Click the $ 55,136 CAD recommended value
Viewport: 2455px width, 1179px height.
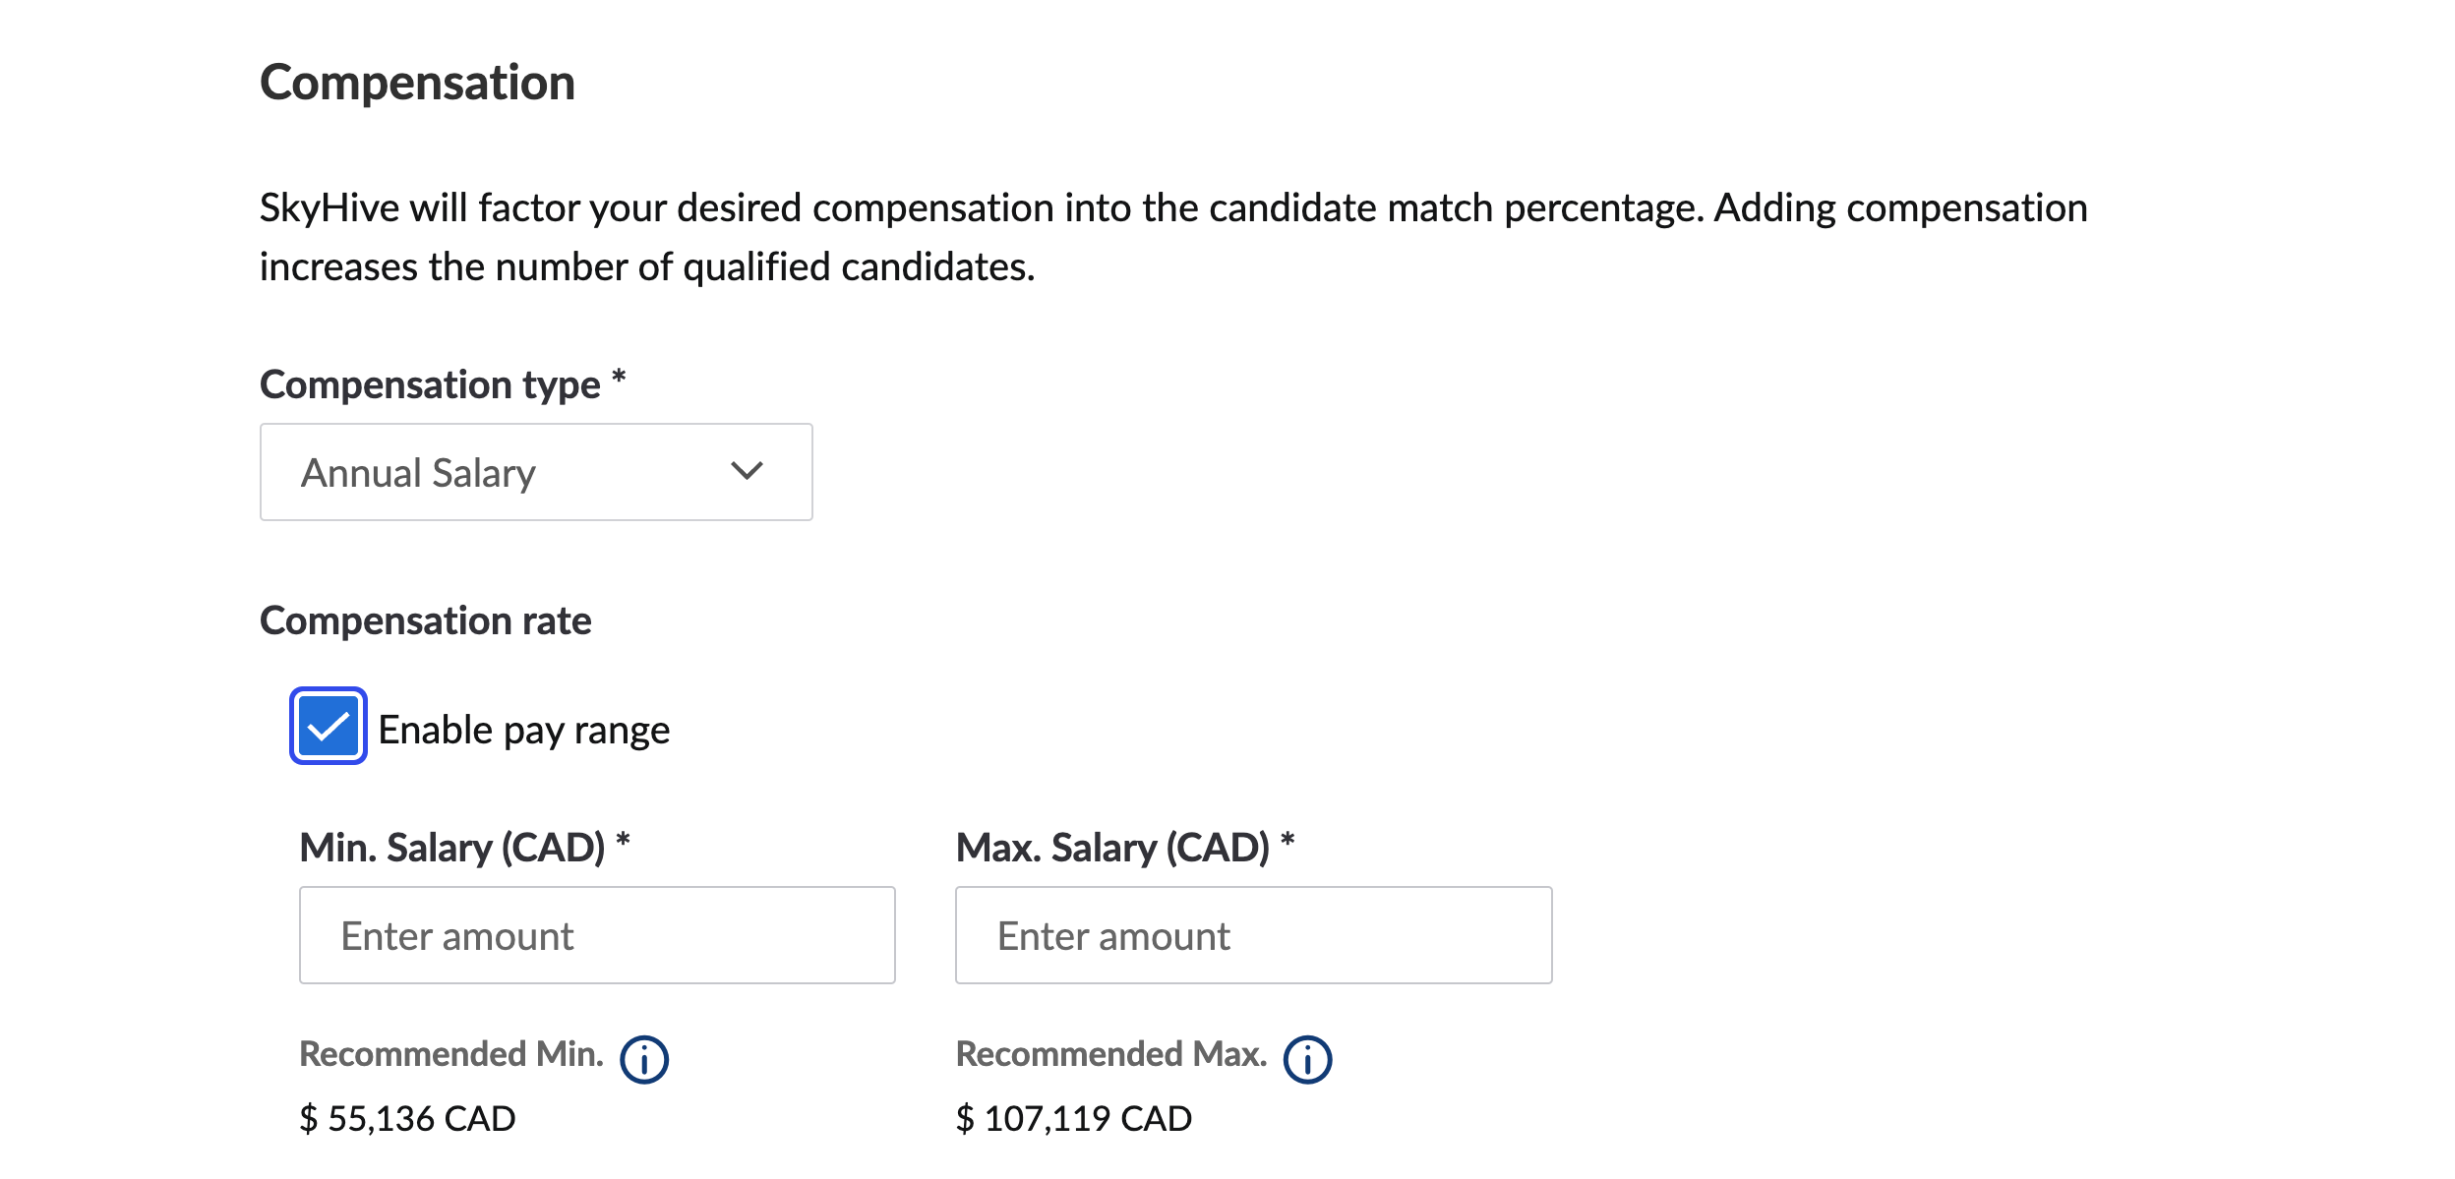(x=407, y=1119)
